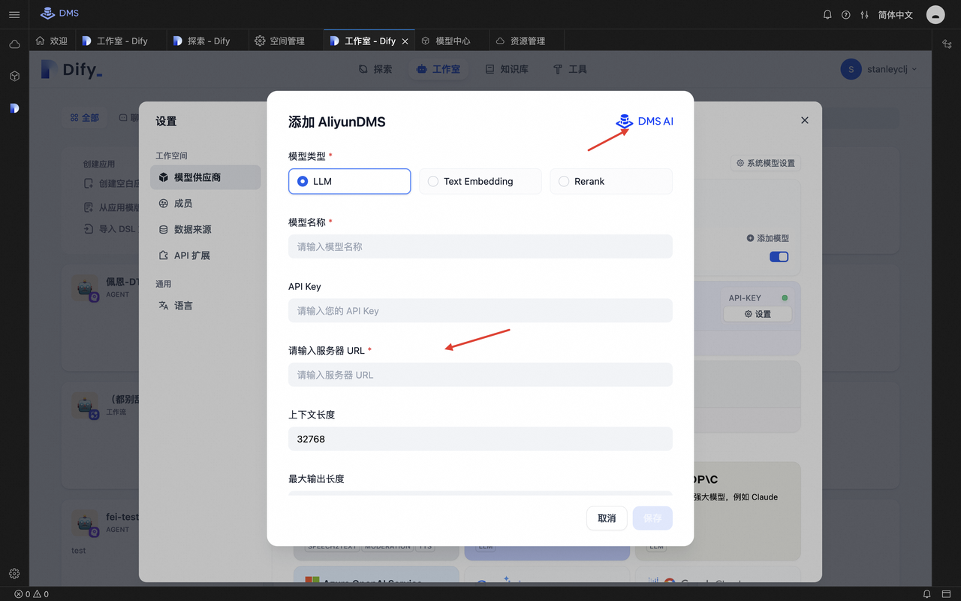Open 系统模型设置 on the right panel
The height and width of the screenshot is (601, 961).
pos(765,162)
